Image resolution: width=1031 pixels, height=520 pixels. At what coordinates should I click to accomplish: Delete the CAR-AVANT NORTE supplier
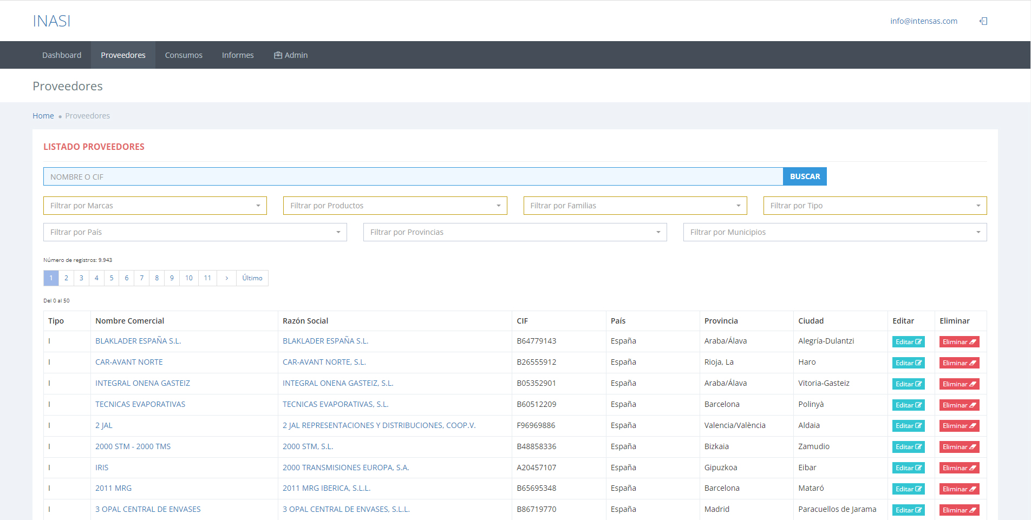(x=958, y=363)
